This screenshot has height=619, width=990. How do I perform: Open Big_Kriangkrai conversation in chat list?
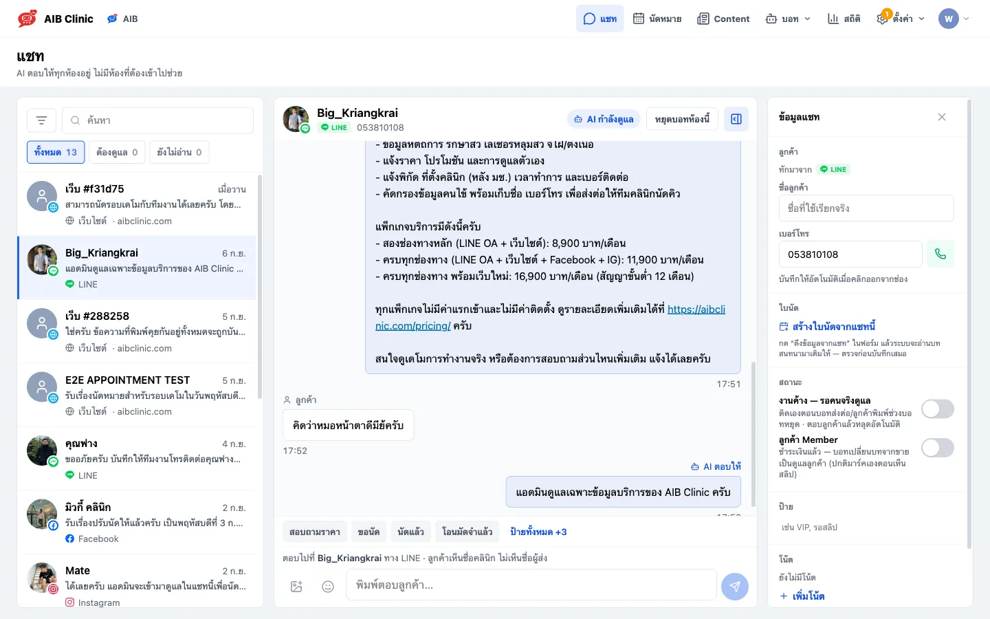pos(137,268)
